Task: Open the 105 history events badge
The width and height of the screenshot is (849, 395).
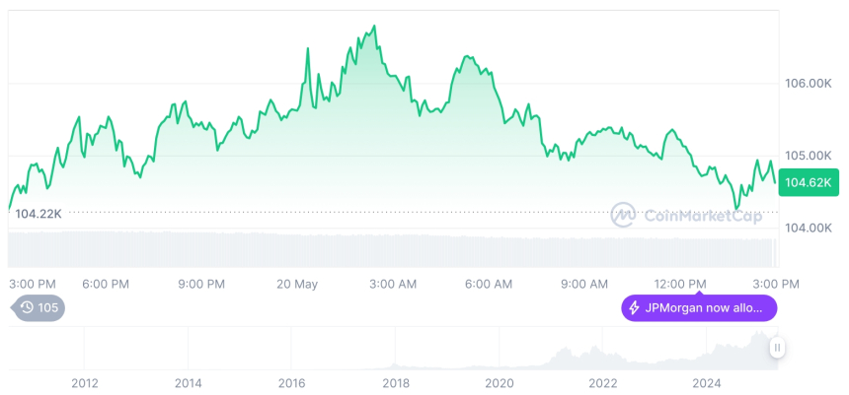Action: [39, 308]
